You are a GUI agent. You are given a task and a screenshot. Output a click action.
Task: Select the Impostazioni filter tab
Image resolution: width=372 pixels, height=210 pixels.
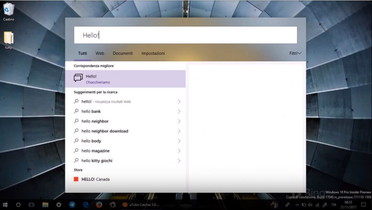pos(153,53)
